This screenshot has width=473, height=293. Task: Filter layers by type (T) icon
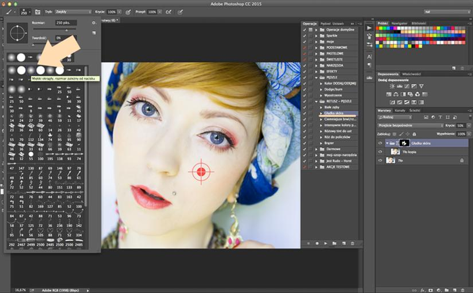tap(440, 117)
